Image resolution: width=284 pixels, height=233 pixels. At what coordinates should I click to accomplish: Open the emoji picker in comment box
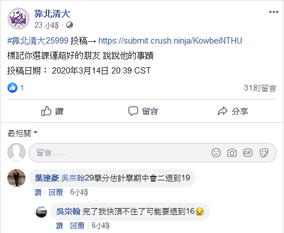[x=216, y=153]
